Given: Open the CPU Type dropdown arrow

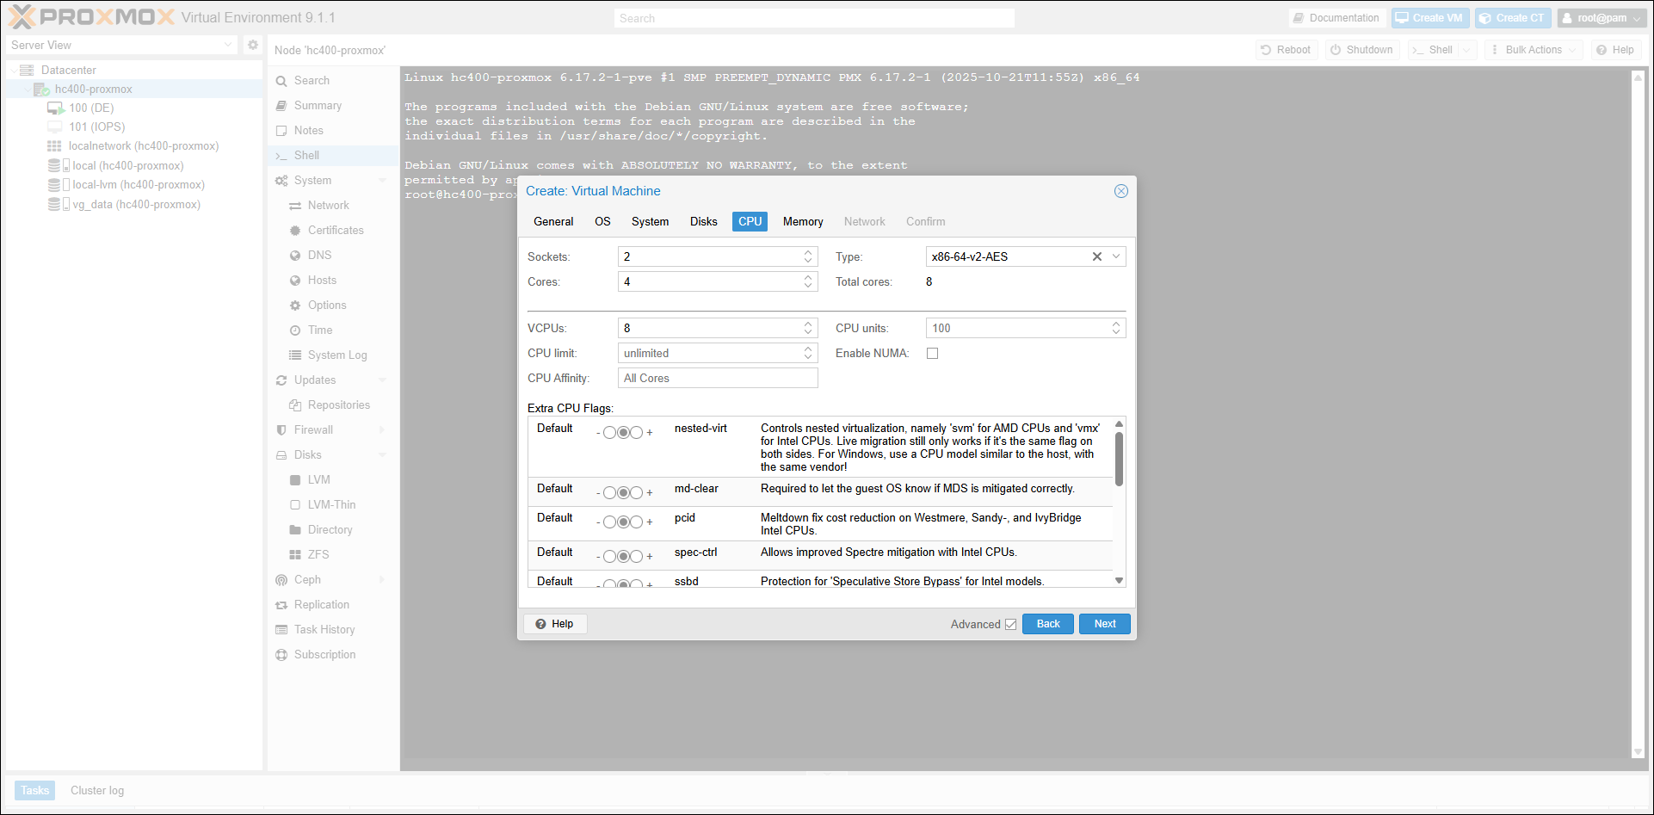Looking at the screenshot, I should coord(1116,256).
